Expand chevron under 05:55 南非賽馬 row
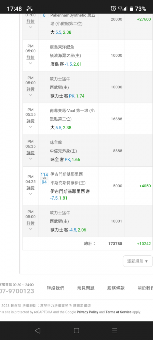 tap(30, 126)
